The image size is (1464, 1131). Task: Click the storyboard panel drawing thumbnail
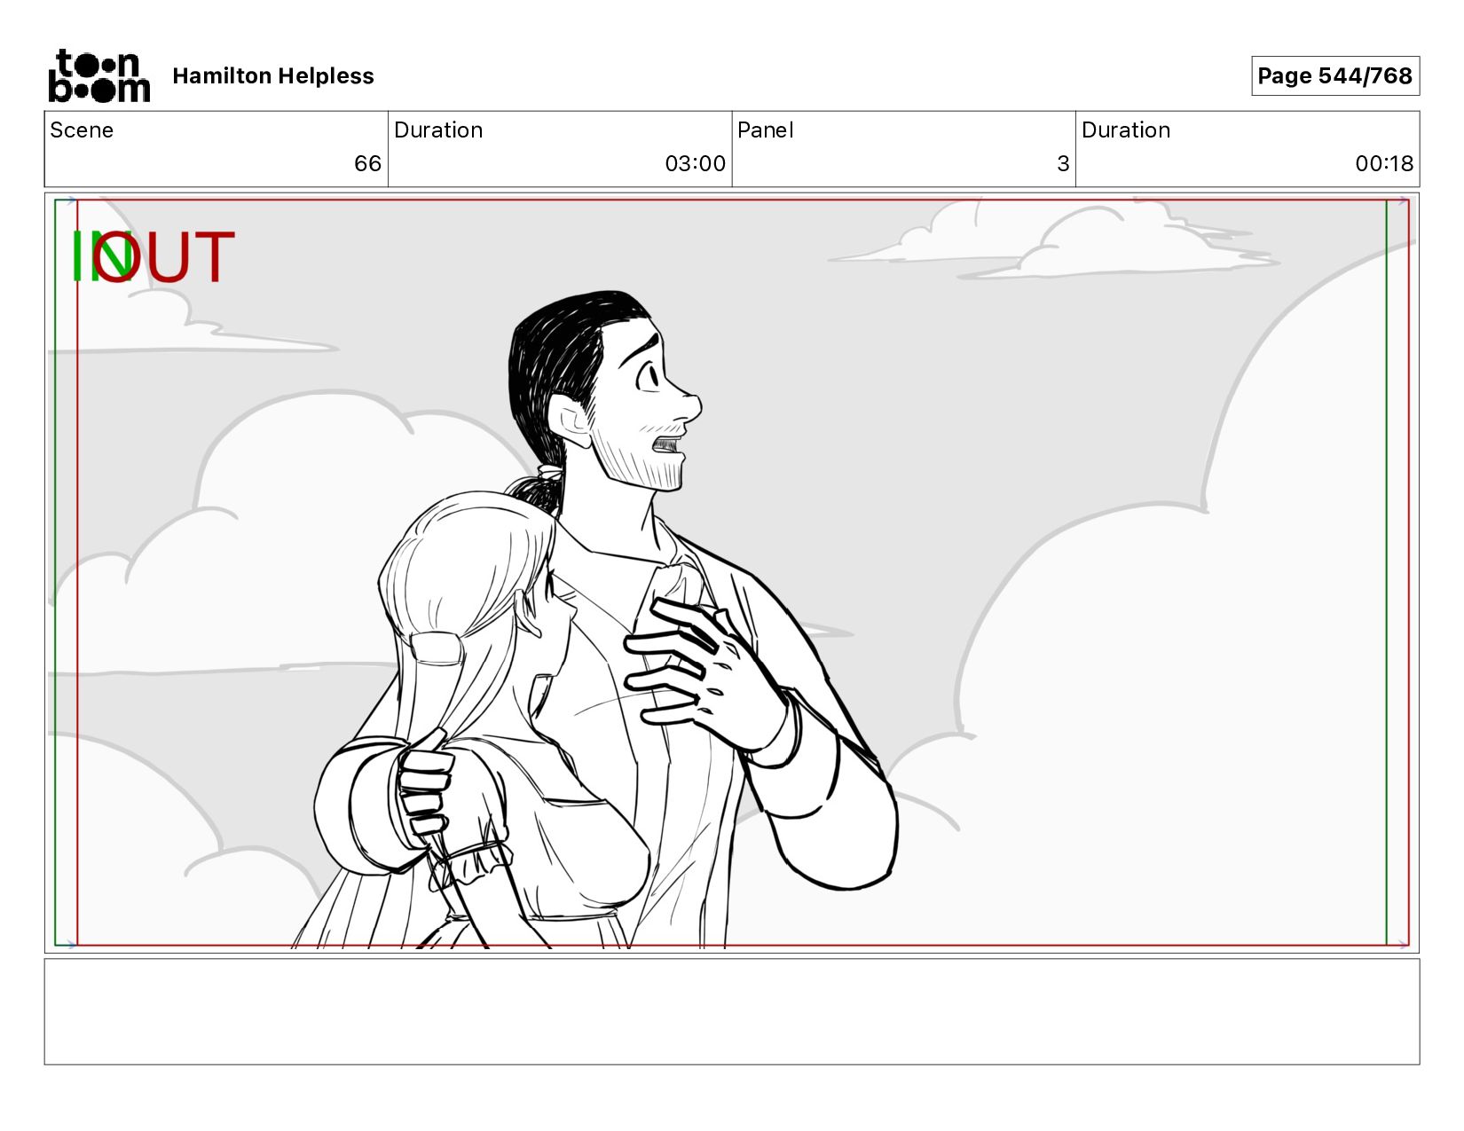[x=732, y=573]
